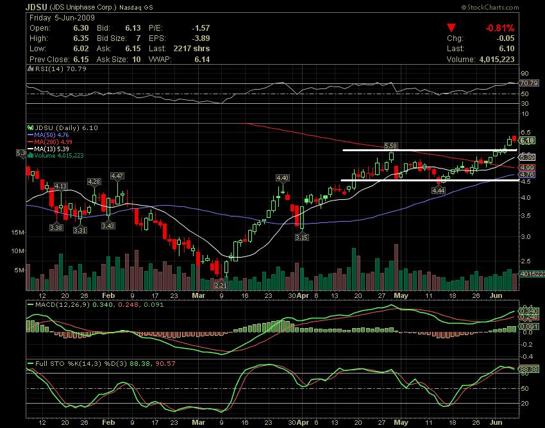Click the EPS value -3.89
The width and height of the screenshot is (545, 428).
tap(201, 38)
